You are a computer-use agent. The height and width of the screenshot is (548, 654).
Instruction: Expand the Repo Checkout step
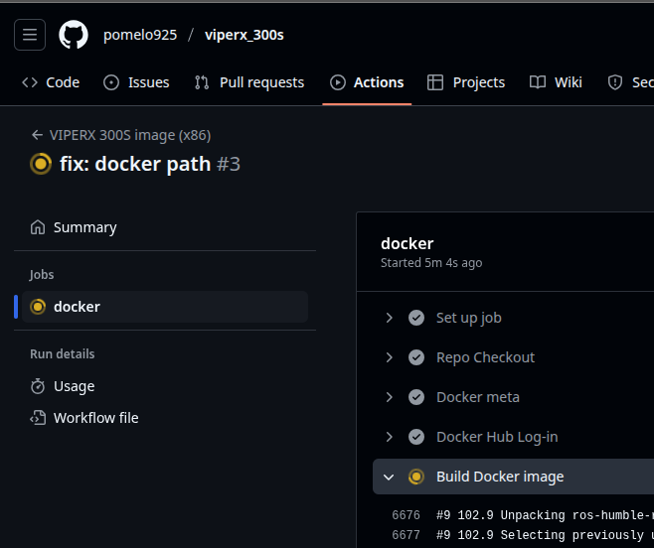(x=389, y=357)
